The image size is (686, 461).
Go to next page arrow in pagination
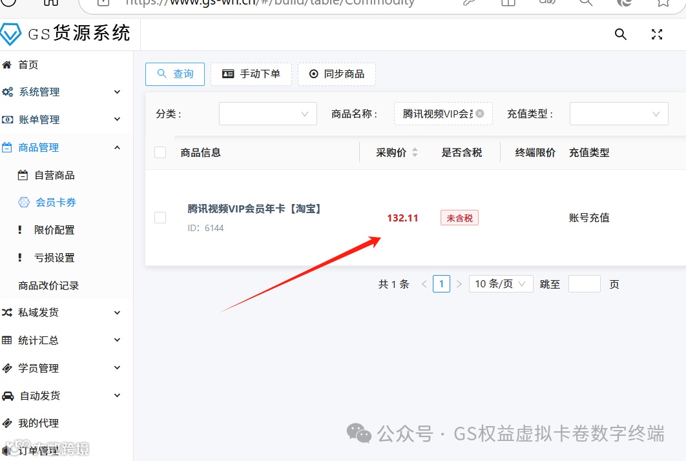tap(459, 284)
